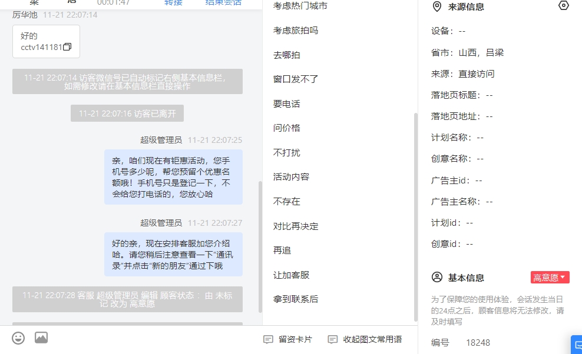The image size is (582, 354).
Task: Copy the cctv141181 WeChat ID
Action: [67, 46]
